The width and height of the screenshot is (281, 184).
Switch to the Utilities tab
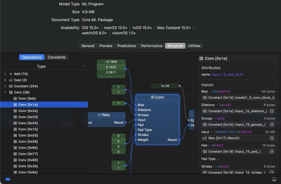point(194,46)
